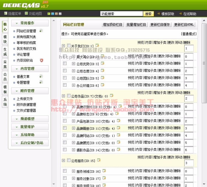Screen dimensions: 207x187
Task: Click edit icon next to 品牌画册[ID:11]
Action: [x=119, y=128]
